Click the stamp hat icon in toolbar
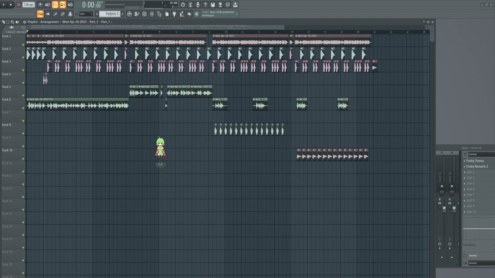This screenshot has width=495, height=278. pos(70,14)
